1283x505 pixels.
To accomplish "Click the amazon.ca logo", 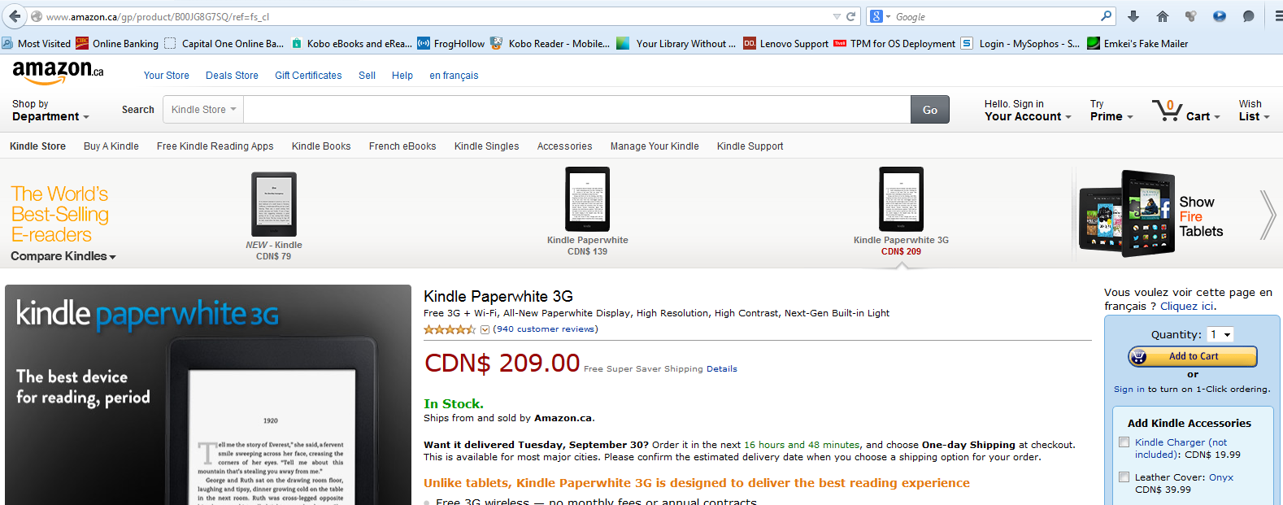I will (58, 72).
